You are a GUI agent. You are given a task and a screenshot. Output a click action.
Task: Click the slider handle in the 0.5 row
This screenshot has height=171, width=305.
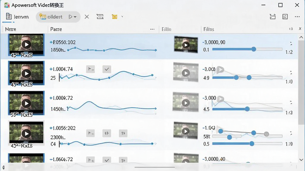252,144
